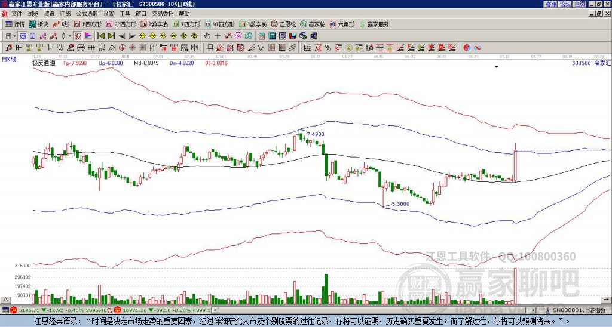Click the save floppy disk icon
612x327 pixels.
point(293,36)
